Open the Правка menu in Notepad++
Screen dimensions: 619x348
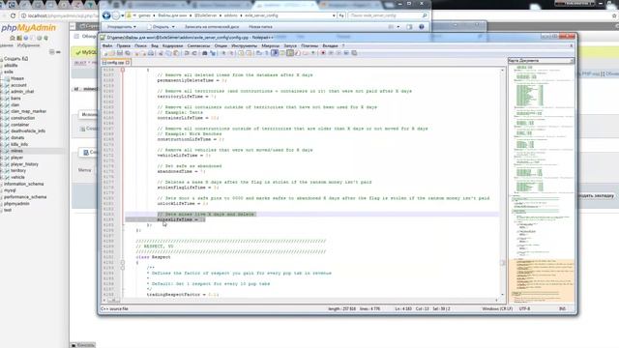tap(123, 45)
